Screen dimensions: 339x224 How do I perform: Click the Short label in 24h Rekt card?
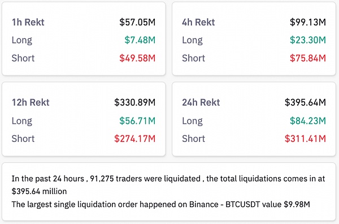(193, 139)
